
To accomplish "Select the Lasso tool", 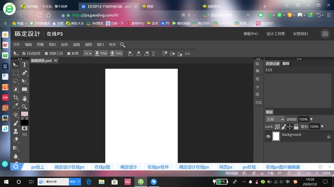I will [x=16, y=81].
